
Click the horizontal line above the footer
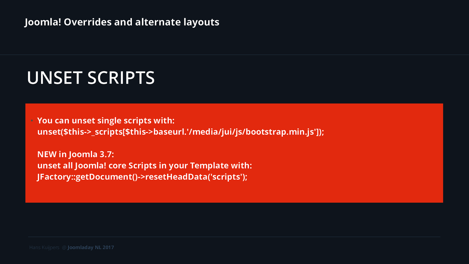point(234,237)
